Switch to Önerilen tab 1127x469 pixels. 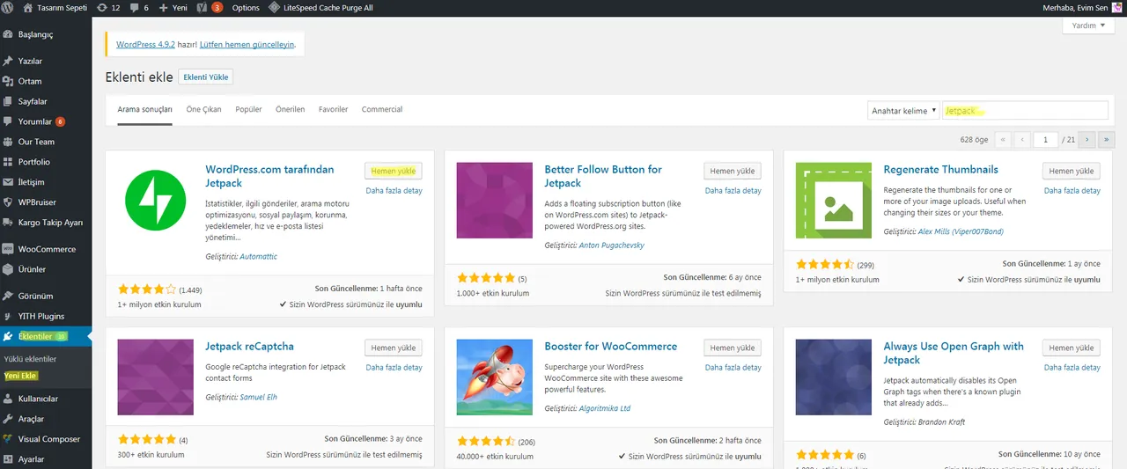290,109
